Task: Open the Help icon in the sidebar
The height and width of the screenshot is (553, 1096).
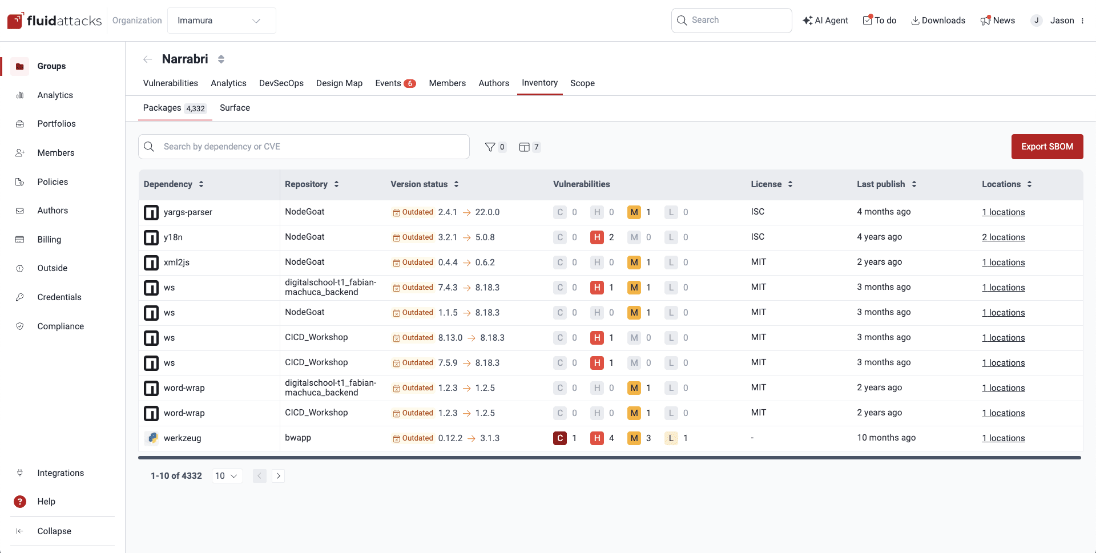Action: tap(20, 502)
